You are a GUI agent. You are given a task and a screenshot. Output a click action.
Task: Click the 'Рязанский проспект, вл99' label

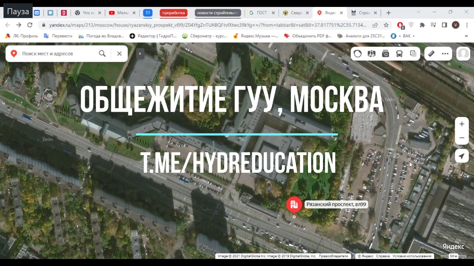(x=336, y=204)
